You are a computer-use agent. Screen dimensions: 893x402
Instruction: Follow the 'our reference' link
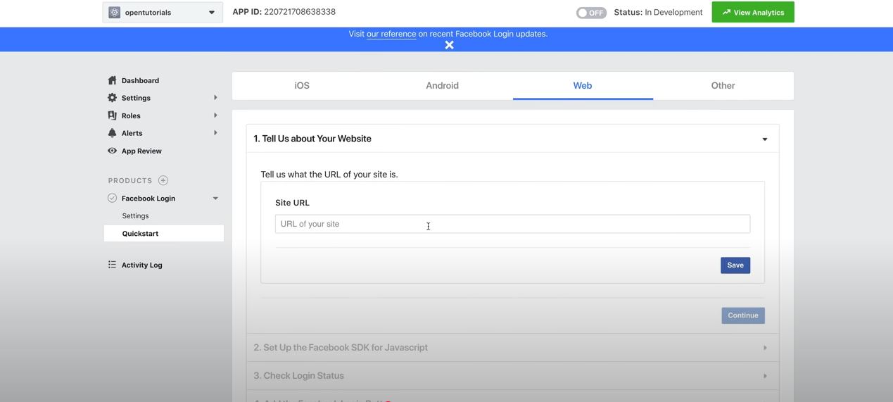click(391, 34)
